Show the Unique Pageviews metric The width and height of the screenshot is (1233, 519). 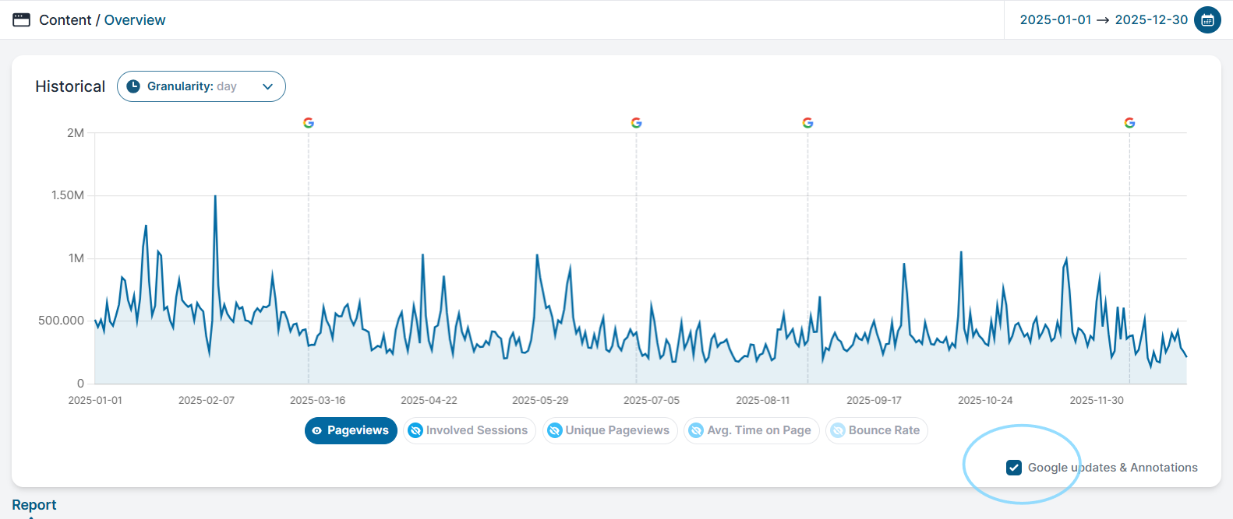click(x=609, y=430)
